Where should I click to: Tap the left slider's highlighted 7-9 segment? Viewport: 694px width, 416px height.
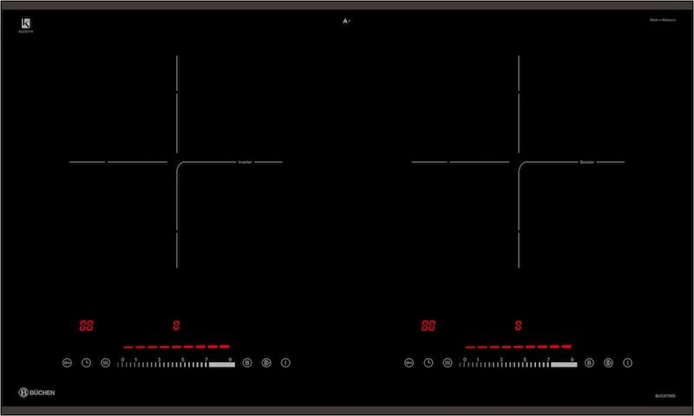[221, 365]
